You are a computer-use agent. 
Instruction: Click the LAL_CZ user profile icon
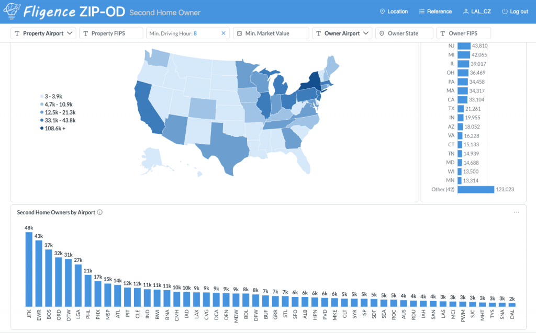(465, 12)
